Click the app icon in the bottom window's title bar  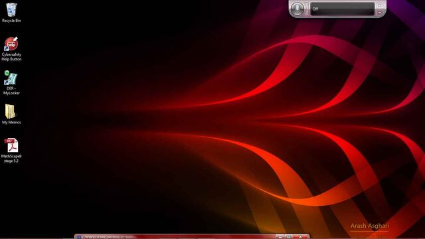click(79, 237)
